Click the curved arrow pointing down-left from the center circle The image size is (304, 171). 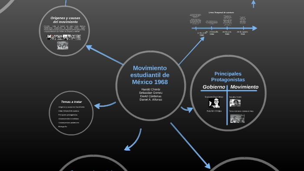click(x=133, y=140)
